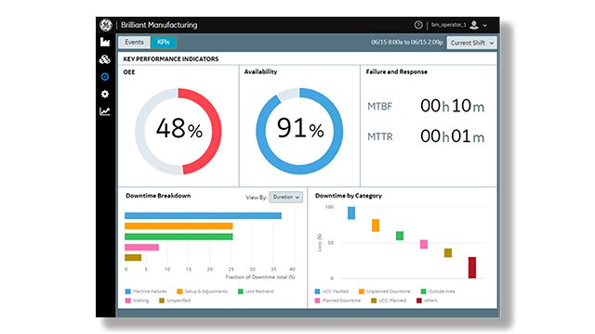Screen dimensions: 595x334
Task: Open the settings gear sidebar icon
Action: (105, 94)
